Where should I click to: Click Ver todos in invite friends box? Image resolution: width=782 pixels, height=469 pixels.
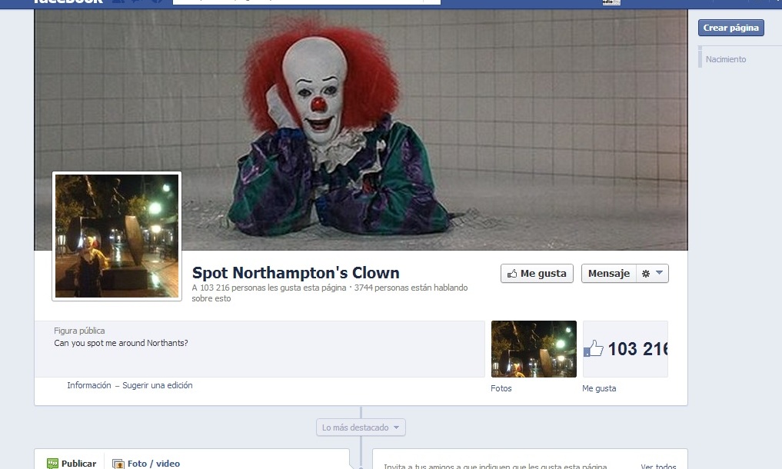click(658, 466)
